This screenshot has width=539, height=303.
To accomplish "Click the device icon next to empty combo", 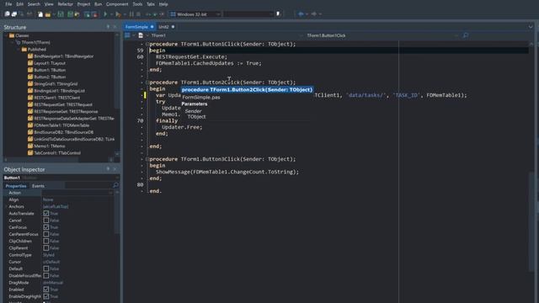I will (279, 14).
